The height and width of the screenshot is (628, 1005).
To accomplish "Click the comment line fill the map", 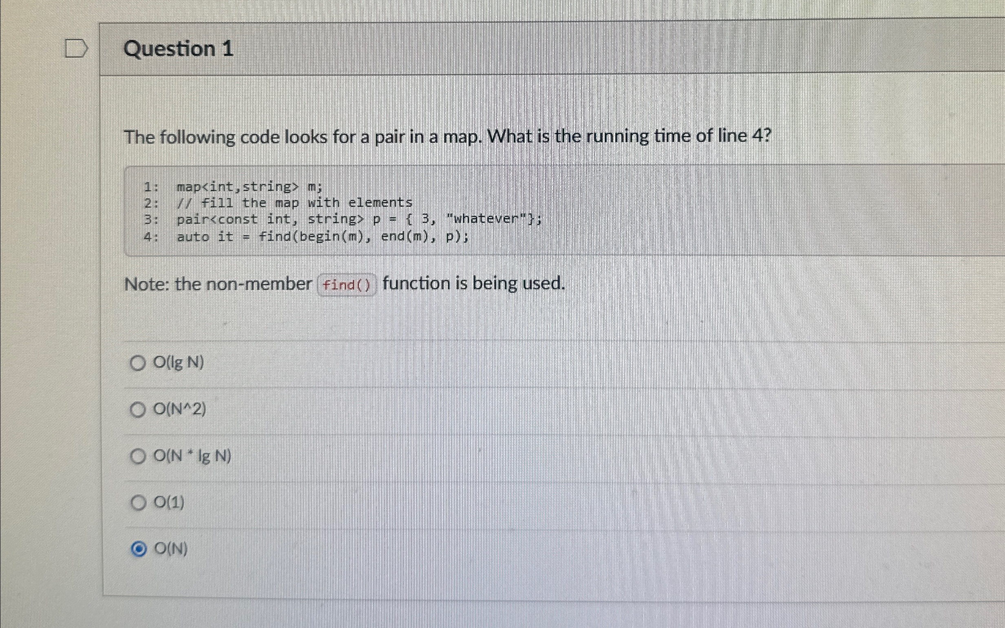I will click(x=295, y=203).
